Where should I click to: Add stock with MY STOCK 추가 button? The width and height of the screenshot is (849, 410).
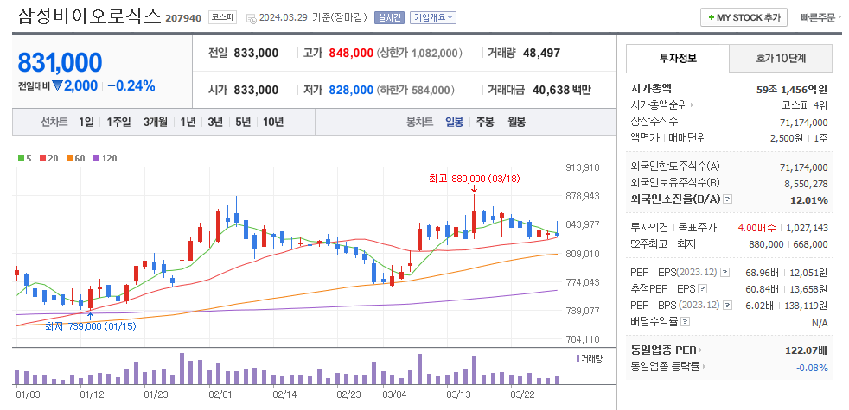click(744, 17)
